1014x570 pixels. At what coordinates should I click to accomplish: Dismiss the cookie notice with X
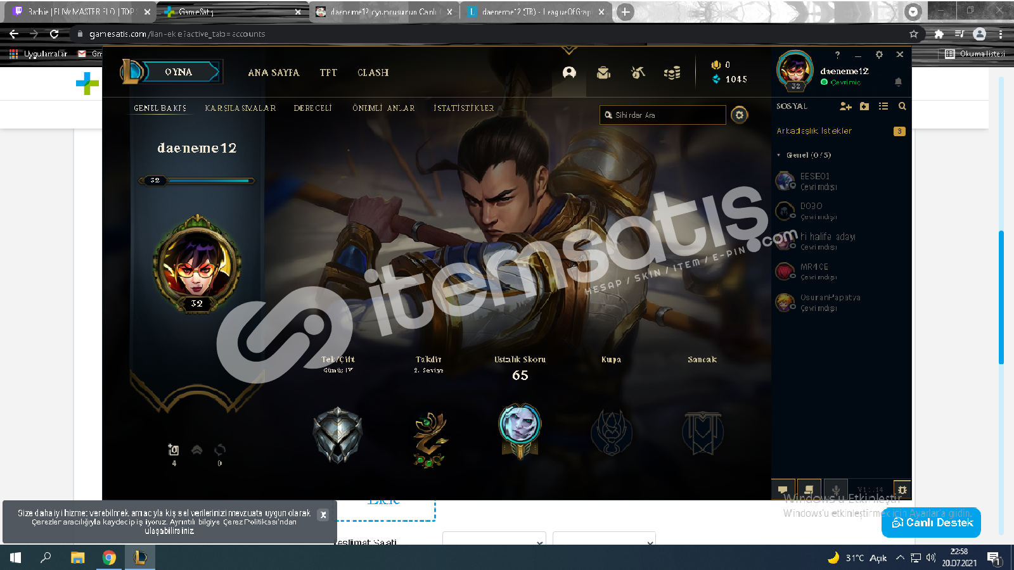(323, 515)
